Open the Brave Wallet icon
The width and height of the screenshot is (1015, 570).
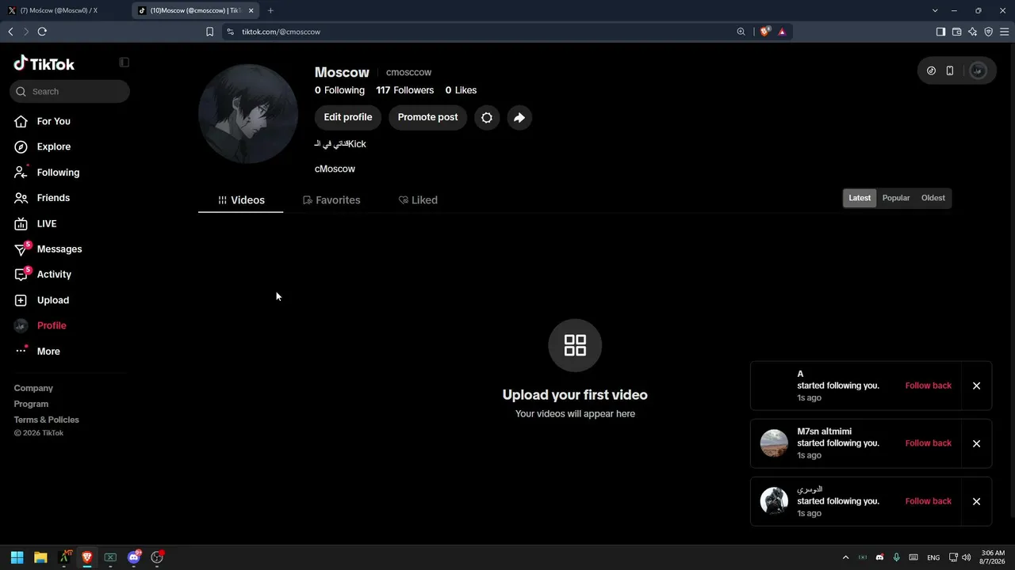[x=956, y=32]
